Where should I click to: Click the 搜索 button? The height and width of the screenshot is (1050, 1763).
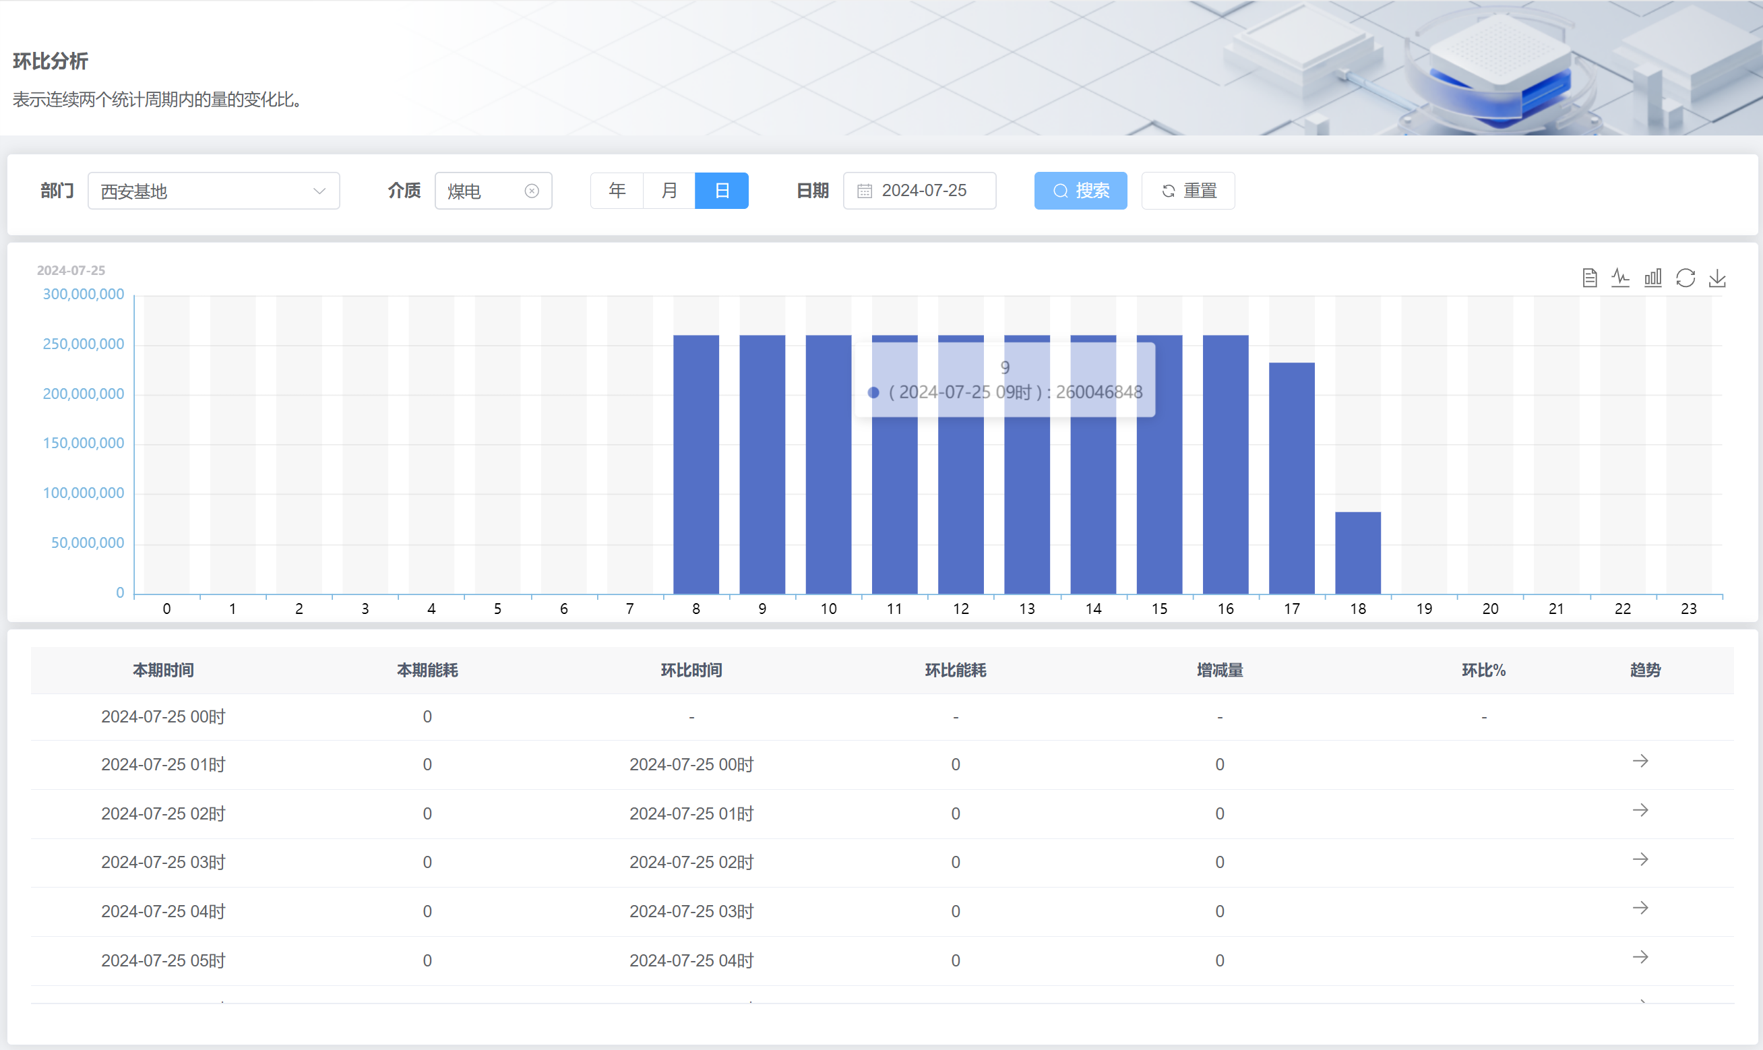point(1080,191)
